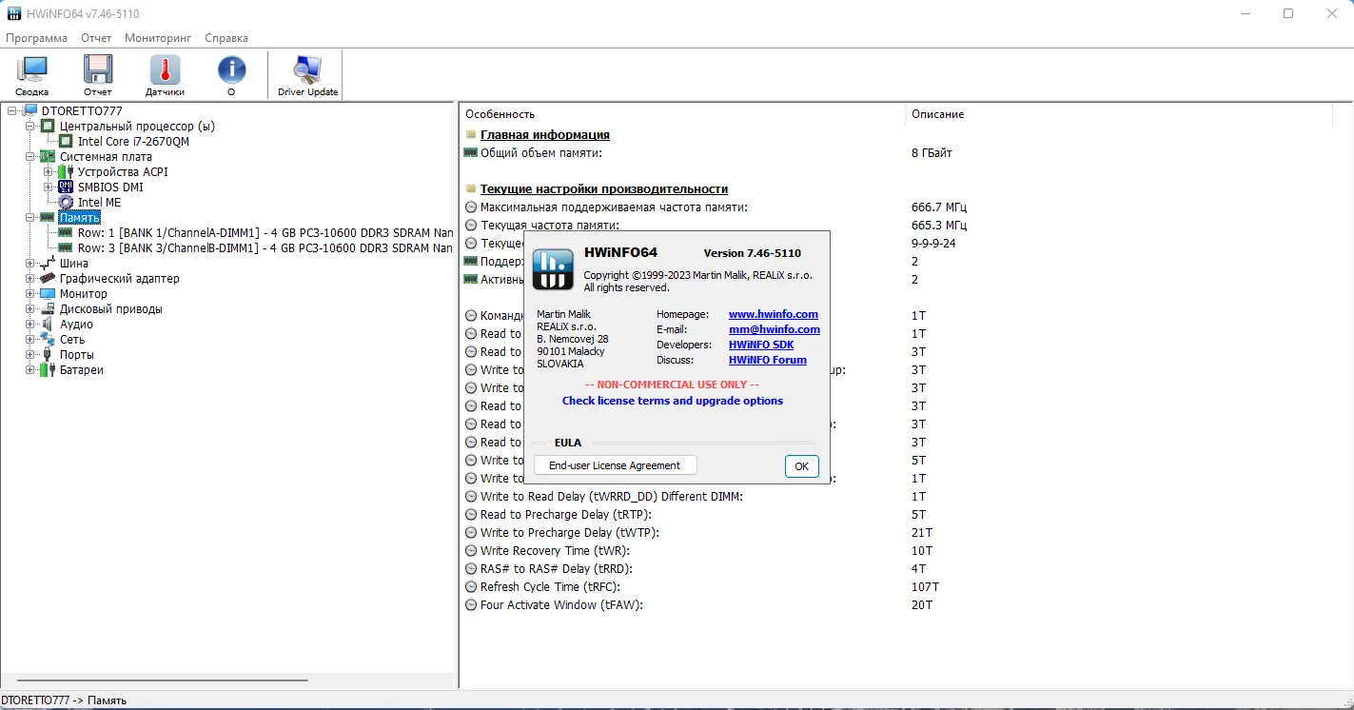This screenshot has width=1354, height=710.
Task: Collapse the Системная плата branch
Action: click(30, 156)
